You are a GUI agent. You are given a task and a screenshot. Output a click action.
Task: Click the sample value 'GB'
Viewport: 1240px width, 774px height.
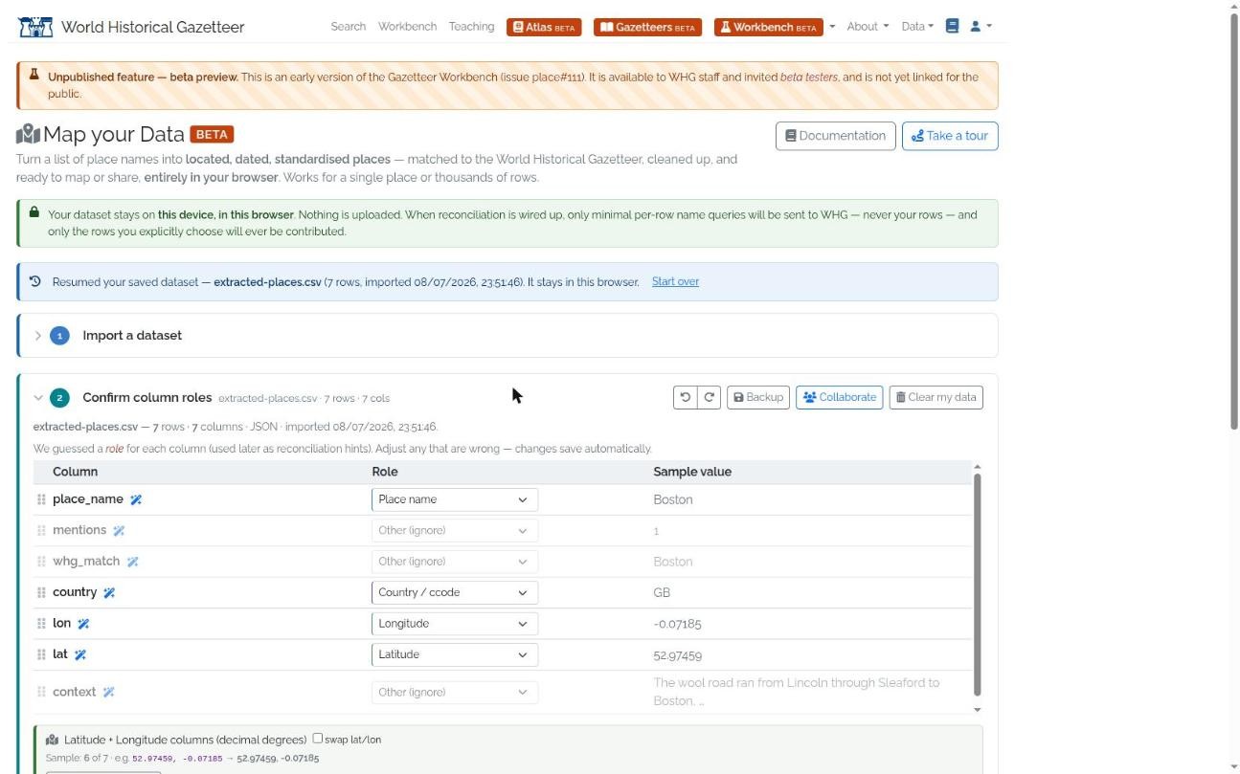click(x=662, y=592)
